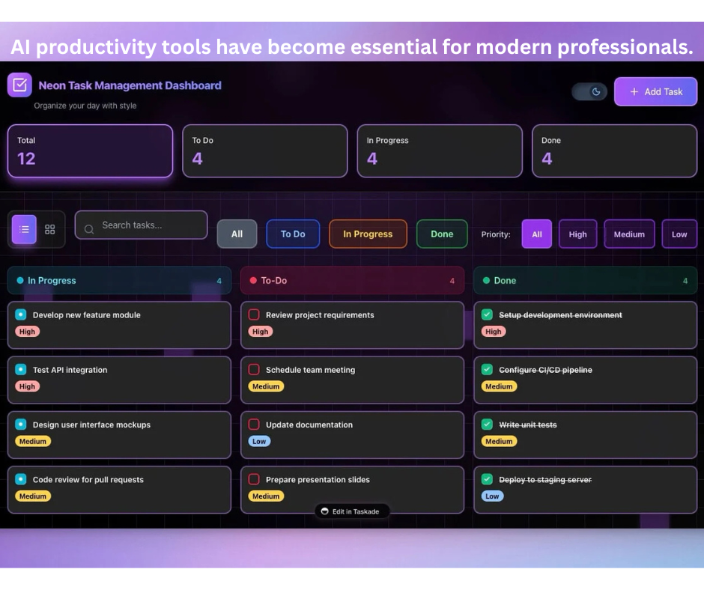This screenshot has height=590, width=704.
Task: Open the In Progress 4 stat card
Action: tap(440, 150)
